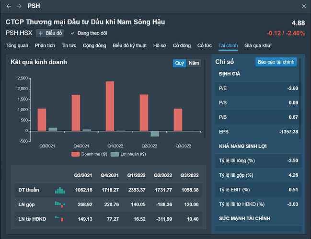The height and width of the screenshot is (239, 311).
Task: Select LN gộp value 268.92
Action: point(85,205)
